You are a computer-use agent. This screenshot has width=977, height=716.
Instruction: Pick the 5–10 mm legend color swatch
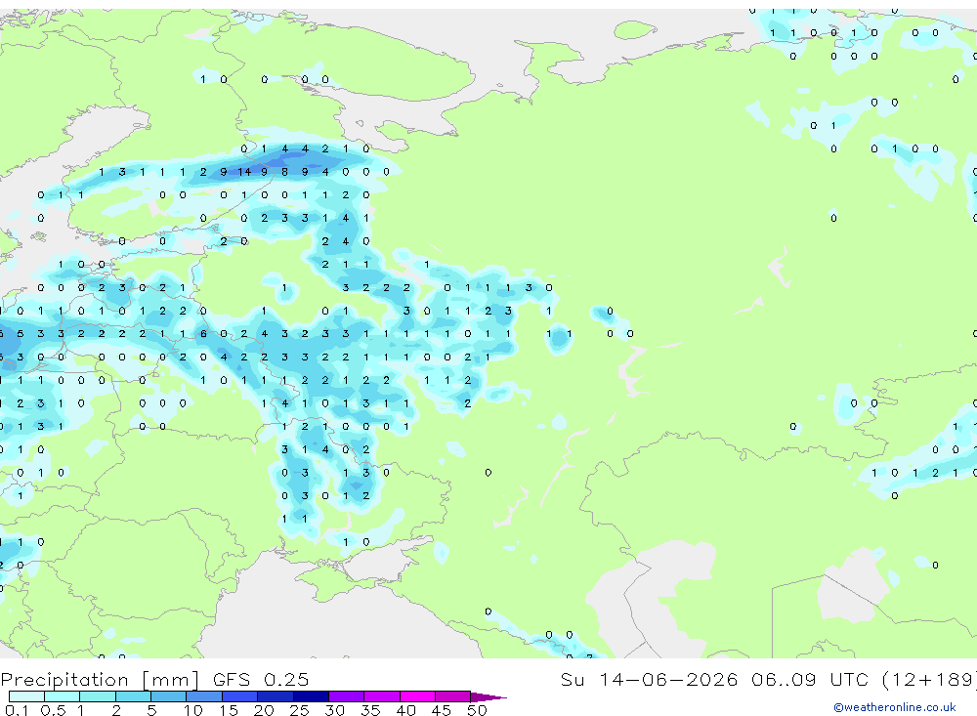tap(169, 696)
